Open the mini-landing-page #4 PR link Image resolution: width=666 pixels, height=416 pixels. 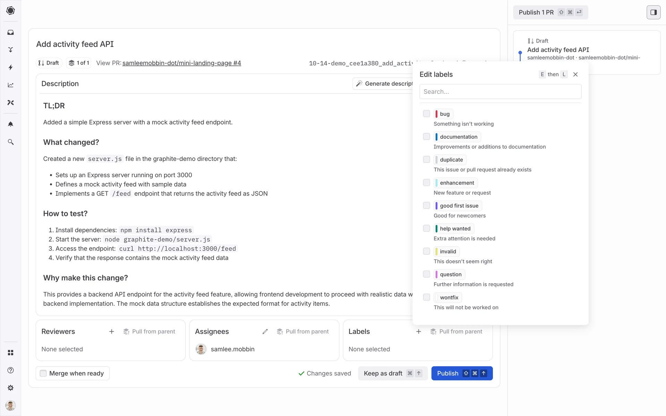[x=181, y=63]
